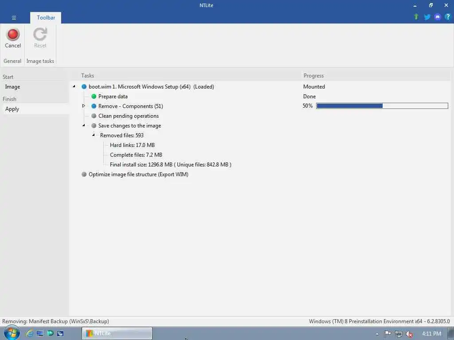The width and height of the screenshot is (454, 340).
Task: Click the Progress column header
Action: click(x=313, y=76)
